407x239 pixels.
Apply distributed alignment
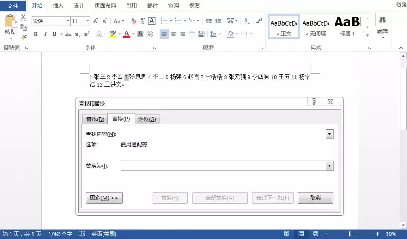201,34
